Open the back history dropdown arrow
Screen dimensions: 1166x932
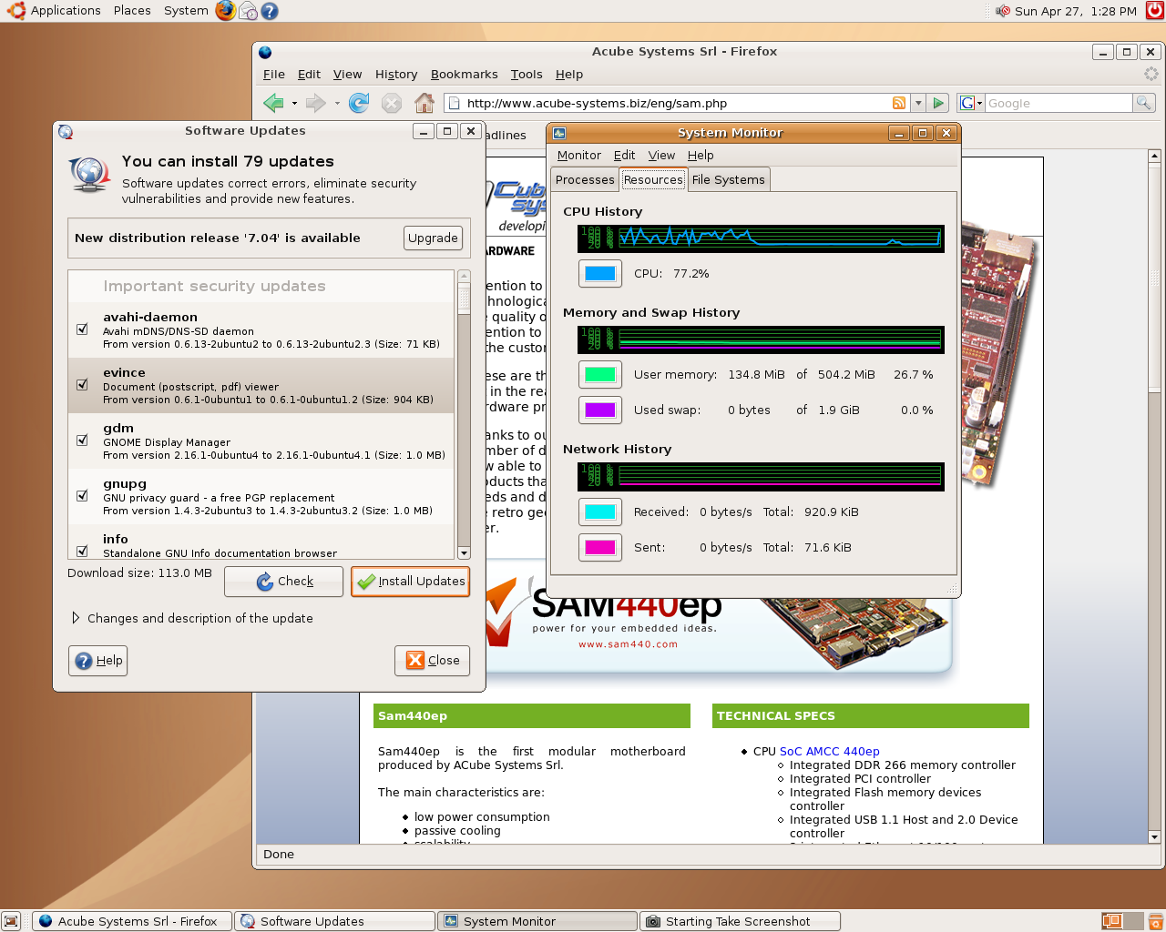tap(294, 103)
